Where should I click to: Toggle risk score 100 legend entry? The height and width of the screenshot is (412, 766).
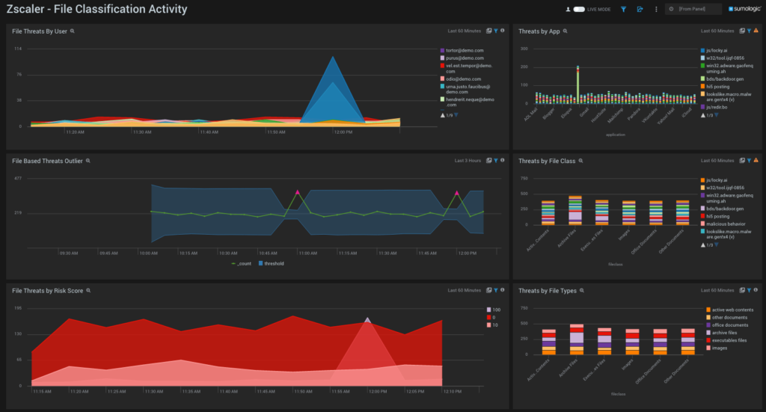coord(494,310)
